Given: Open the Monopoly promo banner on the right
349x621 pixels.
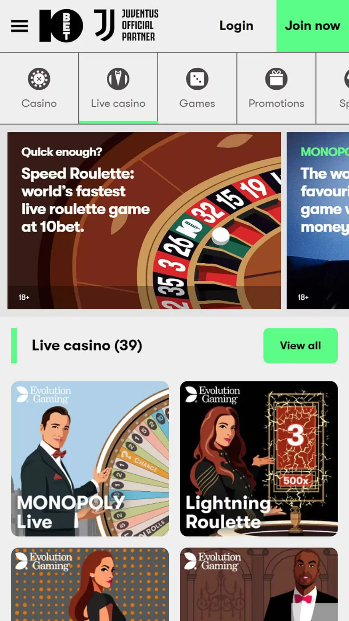Looking at the screenshot, I should [318, 221].
